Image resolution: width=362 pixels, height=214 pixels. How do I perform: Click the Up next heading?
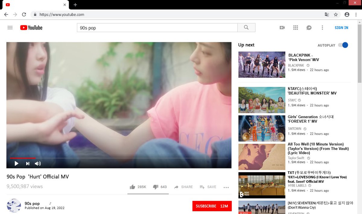click(x=246, y=45)
